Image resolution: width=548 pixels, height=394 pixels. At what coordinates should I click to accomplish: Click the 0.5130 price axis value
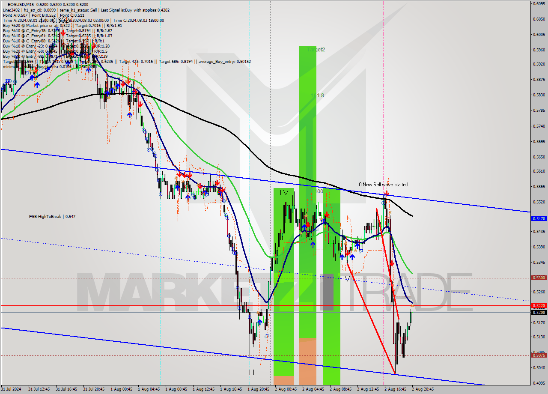539,337
